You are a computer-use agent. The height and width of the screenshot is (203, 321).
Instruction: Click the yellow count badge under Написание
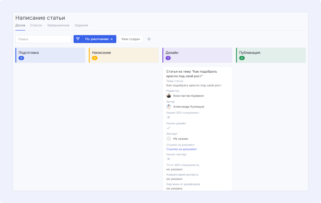94,58
